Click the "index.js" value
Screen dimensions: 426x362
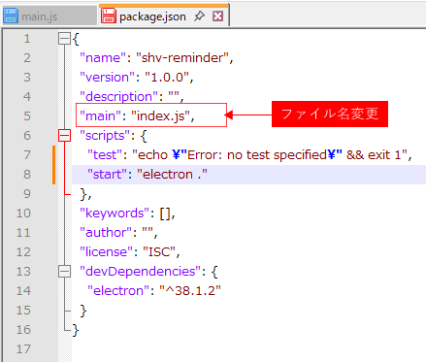161,116
